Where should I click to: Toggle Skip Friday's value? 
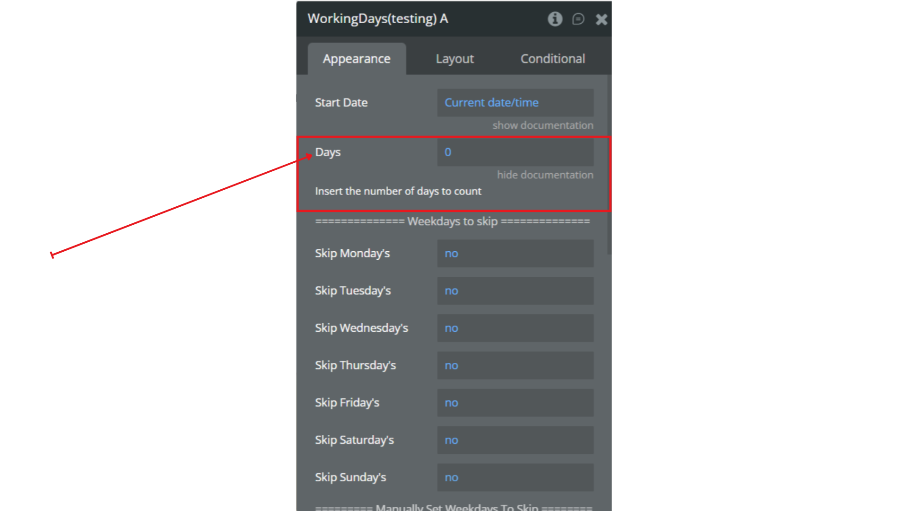coord(515,403)
